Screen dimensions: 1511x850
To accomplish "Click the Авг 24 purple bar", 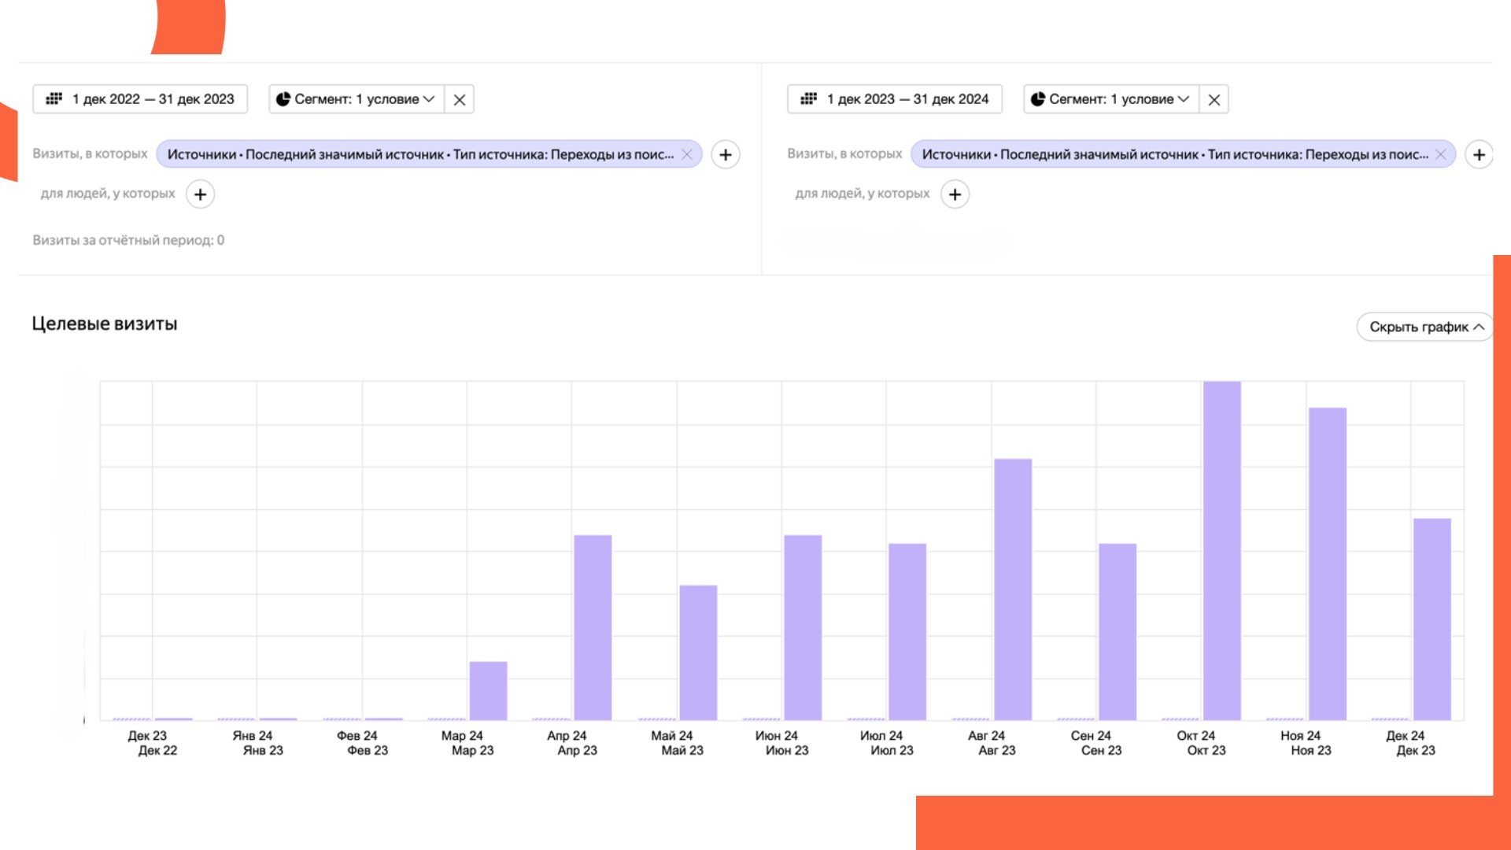I will (x=1013, y=589).
